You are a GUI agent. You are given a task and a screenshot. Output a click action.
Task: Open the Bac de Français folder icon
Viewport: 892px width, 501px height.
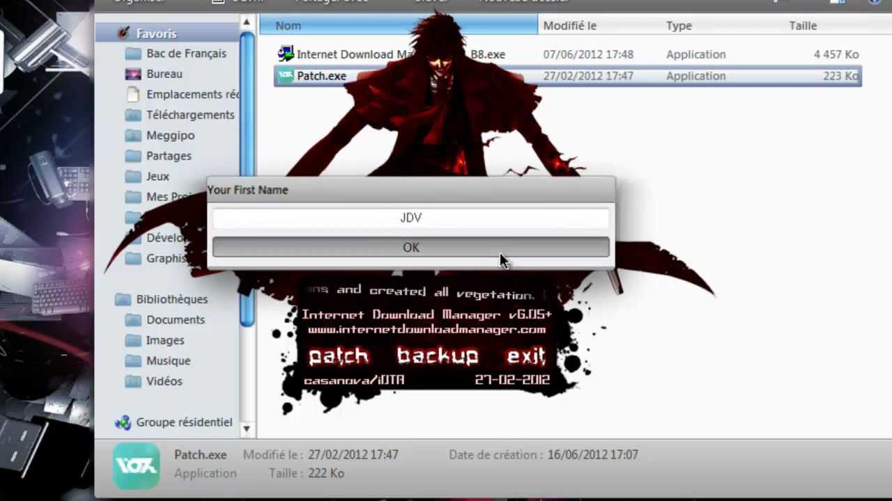pyautogui.click(x=133, y=54)
